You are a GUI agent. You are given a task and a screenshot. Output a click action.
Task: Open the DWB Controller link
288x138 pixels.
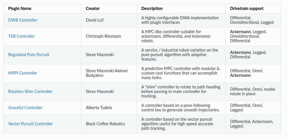(x=23, y=20)
